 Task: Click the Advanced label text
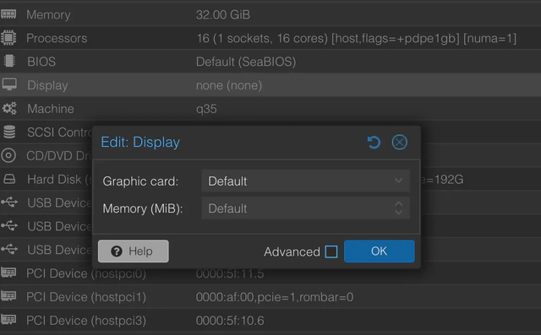point(292,251)
